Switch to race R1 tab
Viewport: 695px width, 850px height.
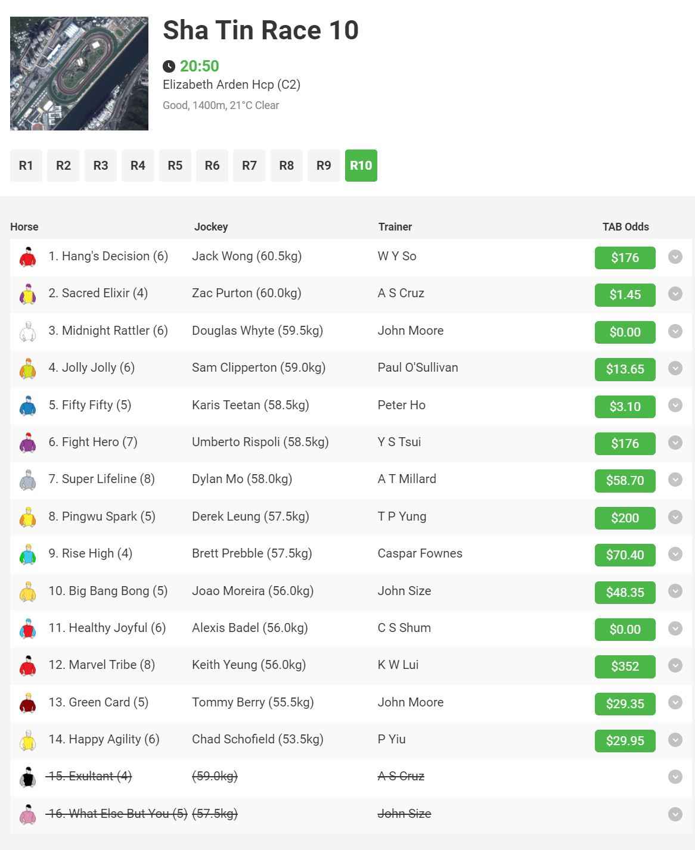click(26, 166)
